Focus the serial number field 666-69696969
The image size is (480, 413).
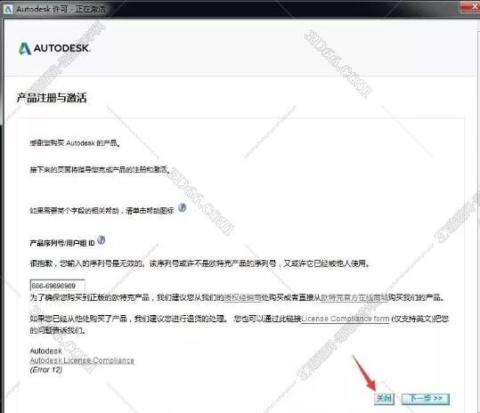pyautogui.click(x=58, y=285)
